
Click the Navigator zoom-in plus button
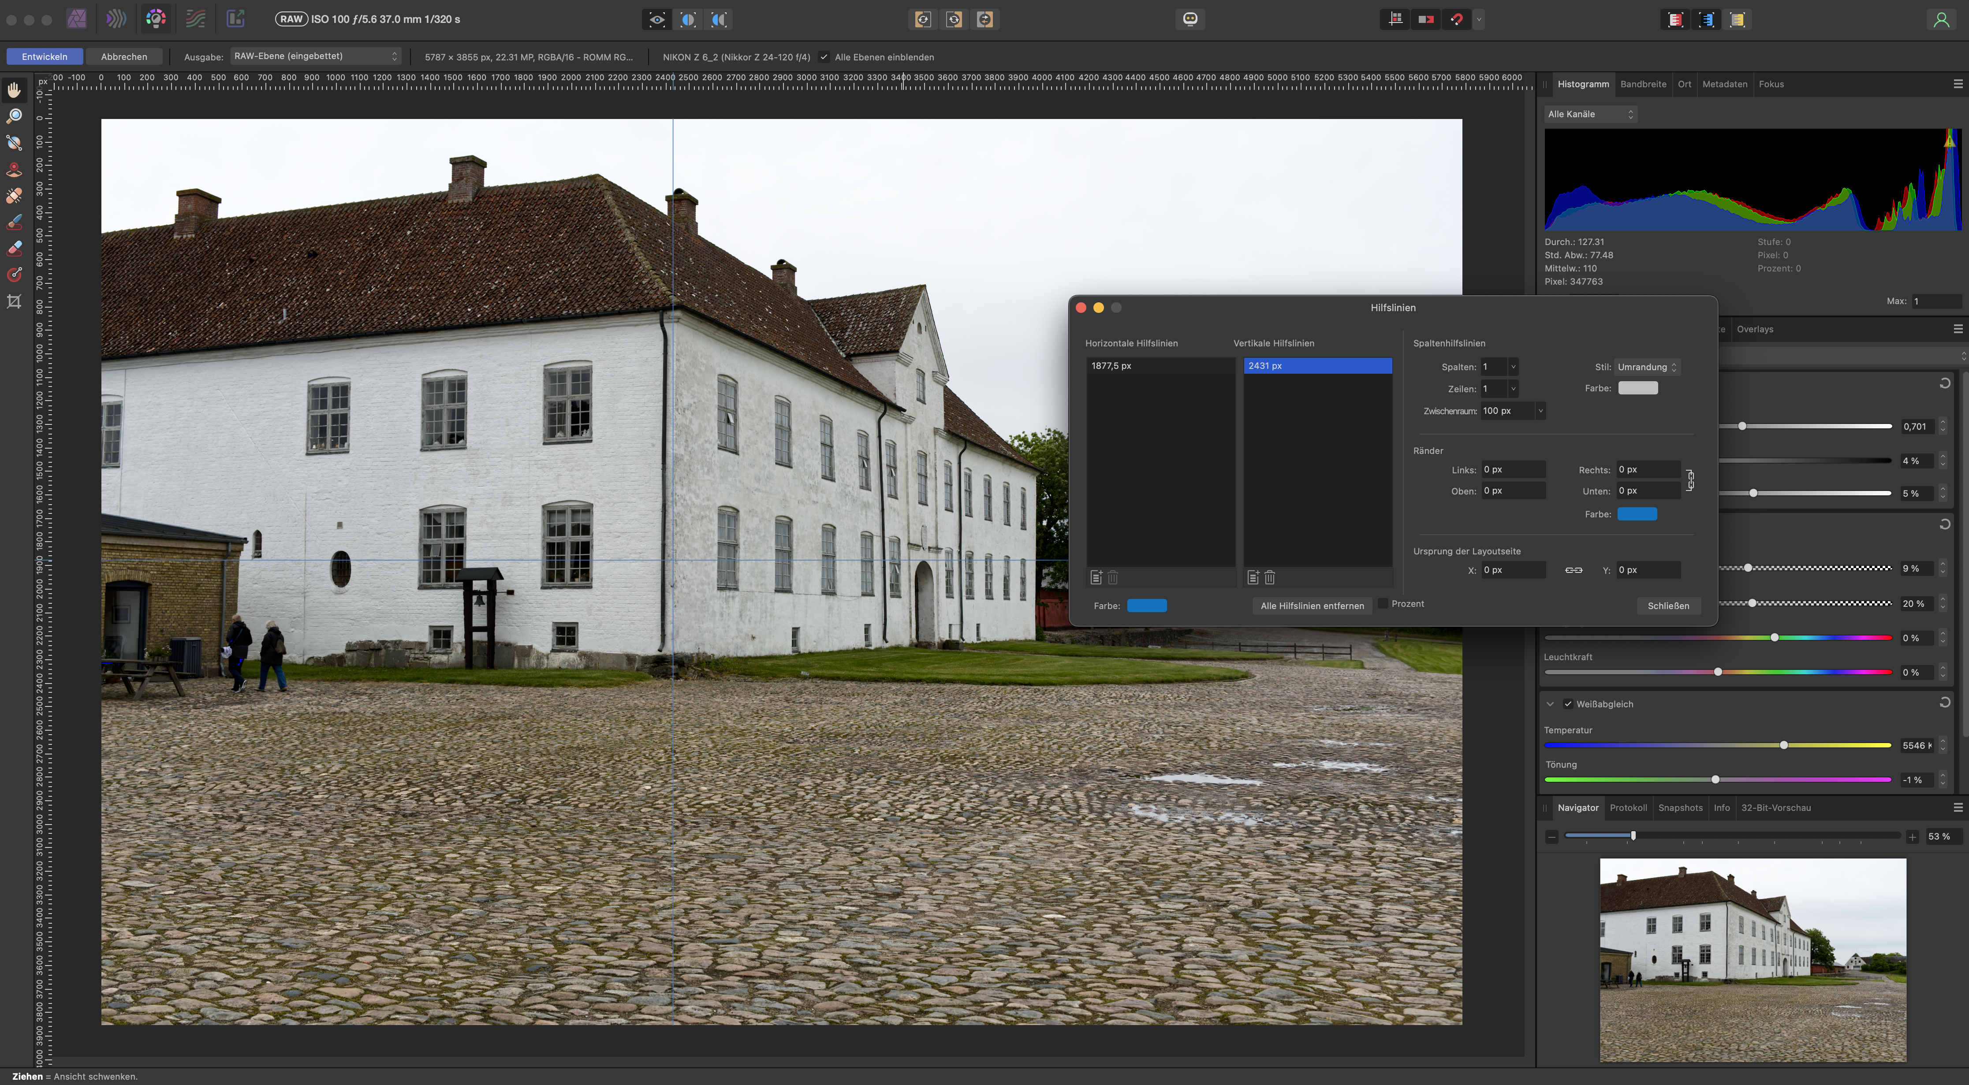[1912, 837]
